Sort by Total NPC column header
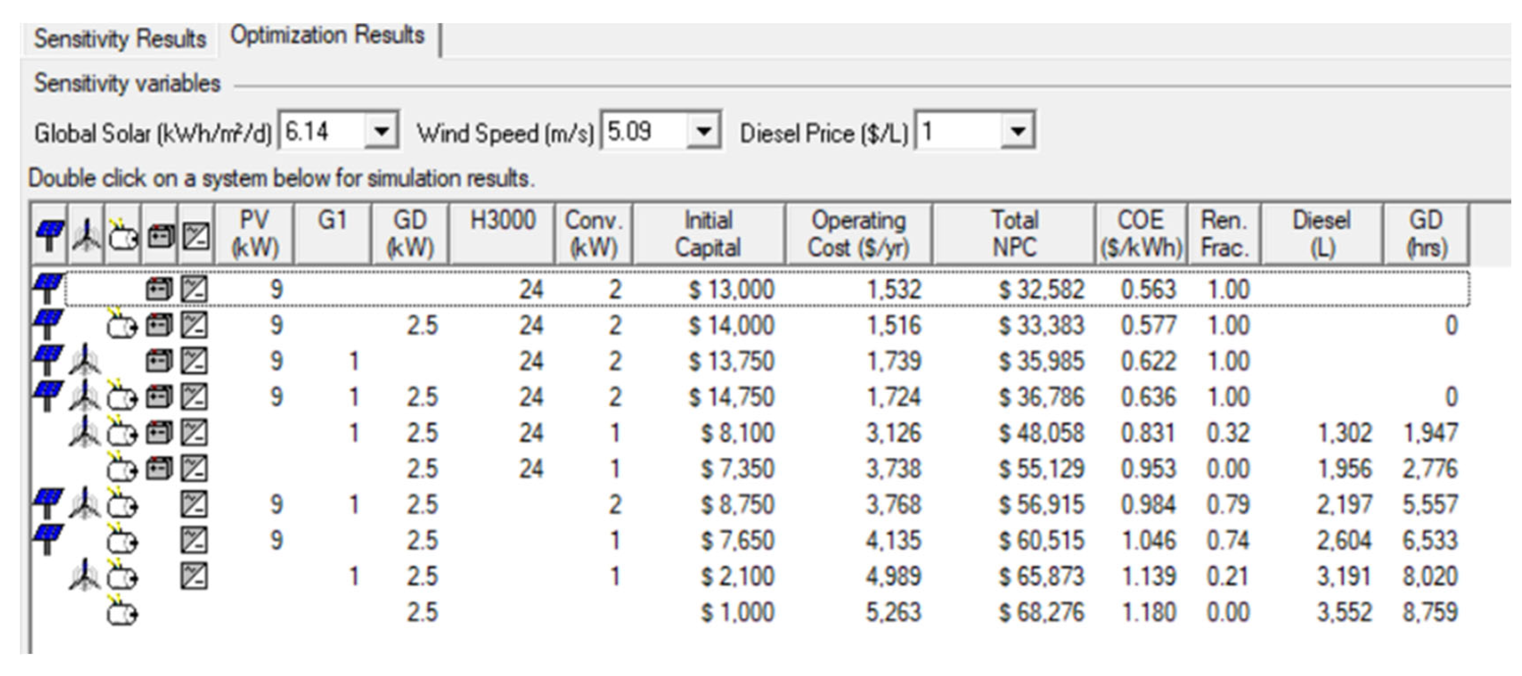Viewport: 1522px width, 676px height. [1014, 234]
